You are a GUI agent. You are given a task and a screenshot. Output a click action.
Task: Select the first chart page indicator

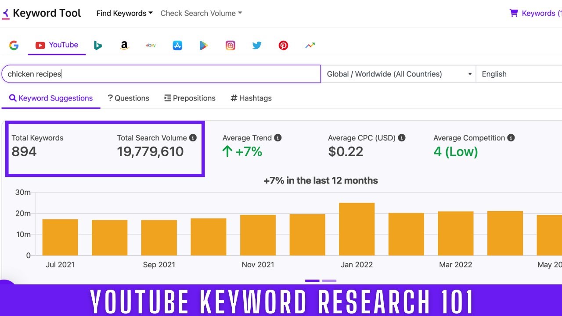tap(312, 281)
